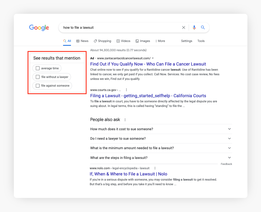
Task: Tick the "file against someone" checkbox
Action: [x=38, y=86]
